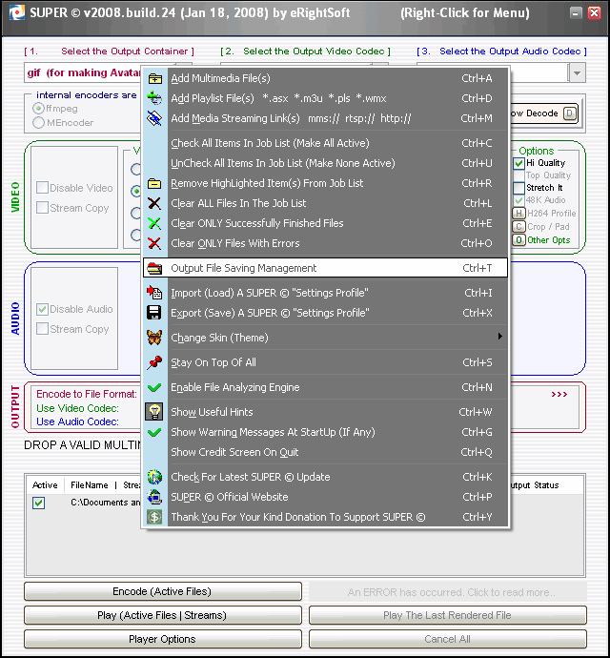610x658 pixels.
Task: Open Output File Saving Management entry
Action: pos(325,268)
